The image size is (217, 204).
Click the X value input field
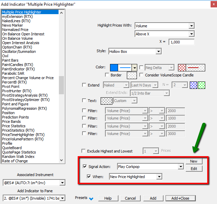click(x=181, y=42)
